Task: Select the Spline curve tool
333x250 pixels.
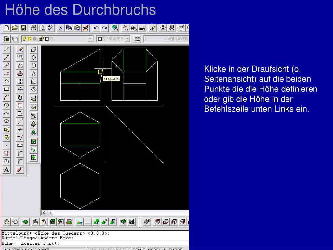Action: coord(7,113)
